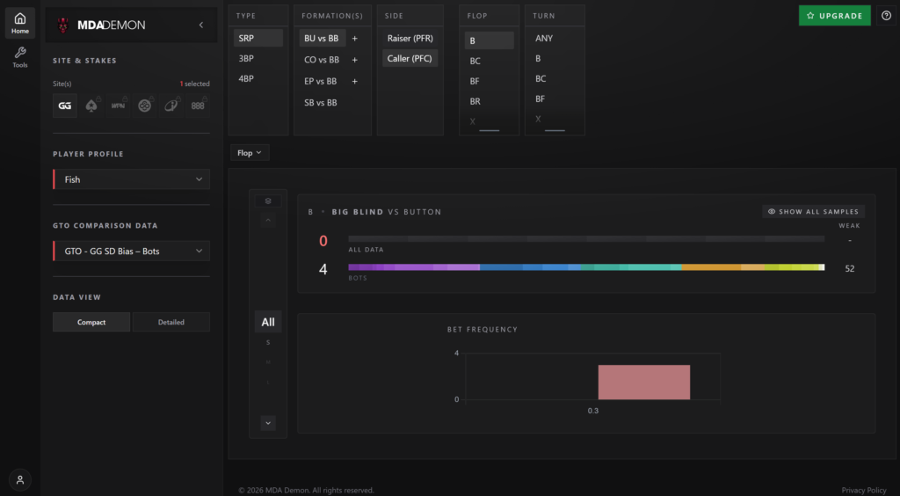Open the Player Profile Fish dropdown

click(x=132, y=179)
